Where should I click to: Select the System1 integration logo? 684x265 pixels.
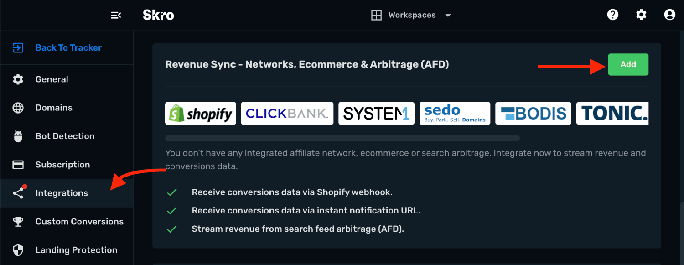click(x=376, y=113)
